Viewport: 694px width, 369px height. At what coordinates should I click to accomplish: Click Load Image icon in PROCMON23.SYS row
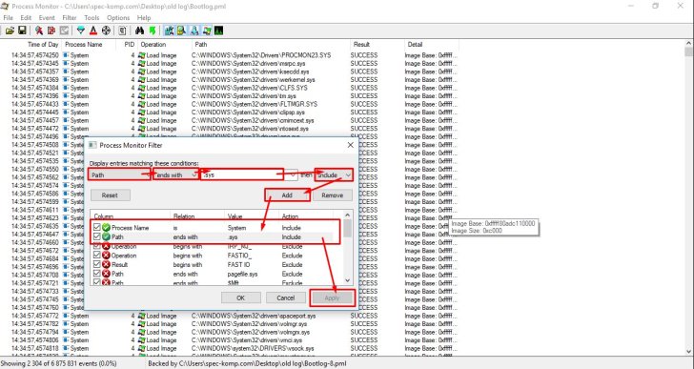[142, 55]
